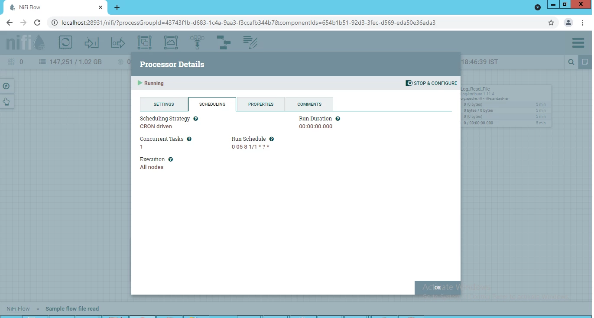
Task: Select the Label toolbar icon
Action: coord(250,42)
